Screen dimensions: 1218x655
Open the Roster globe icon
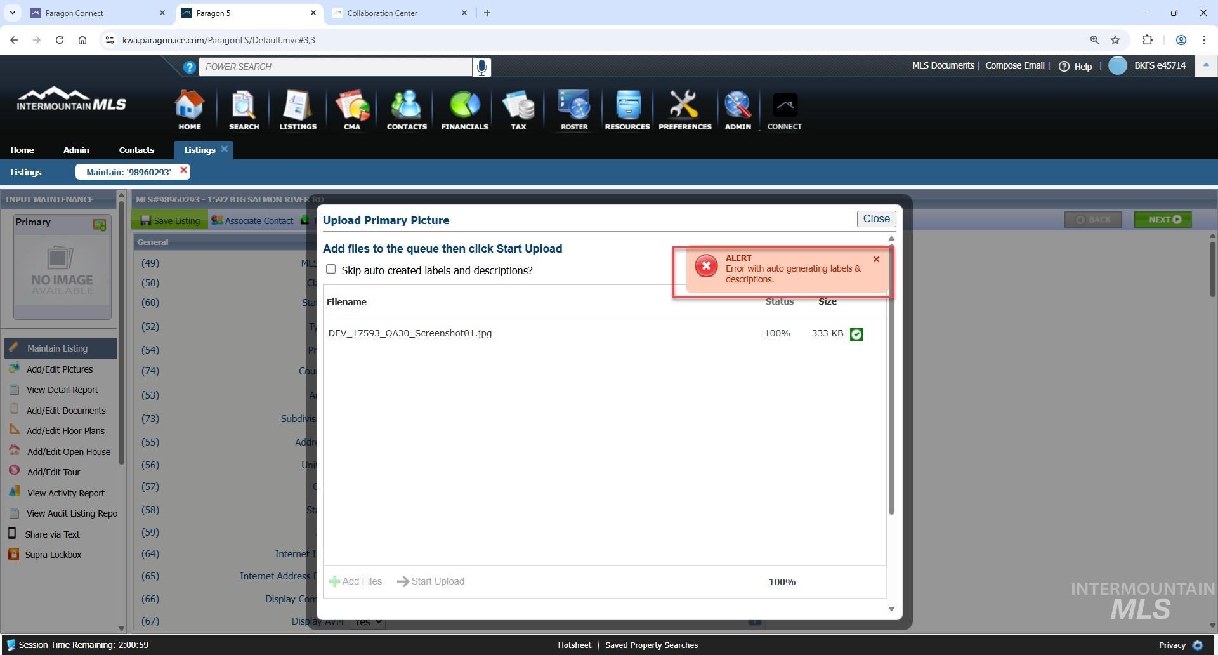click(x=573, y=110)
